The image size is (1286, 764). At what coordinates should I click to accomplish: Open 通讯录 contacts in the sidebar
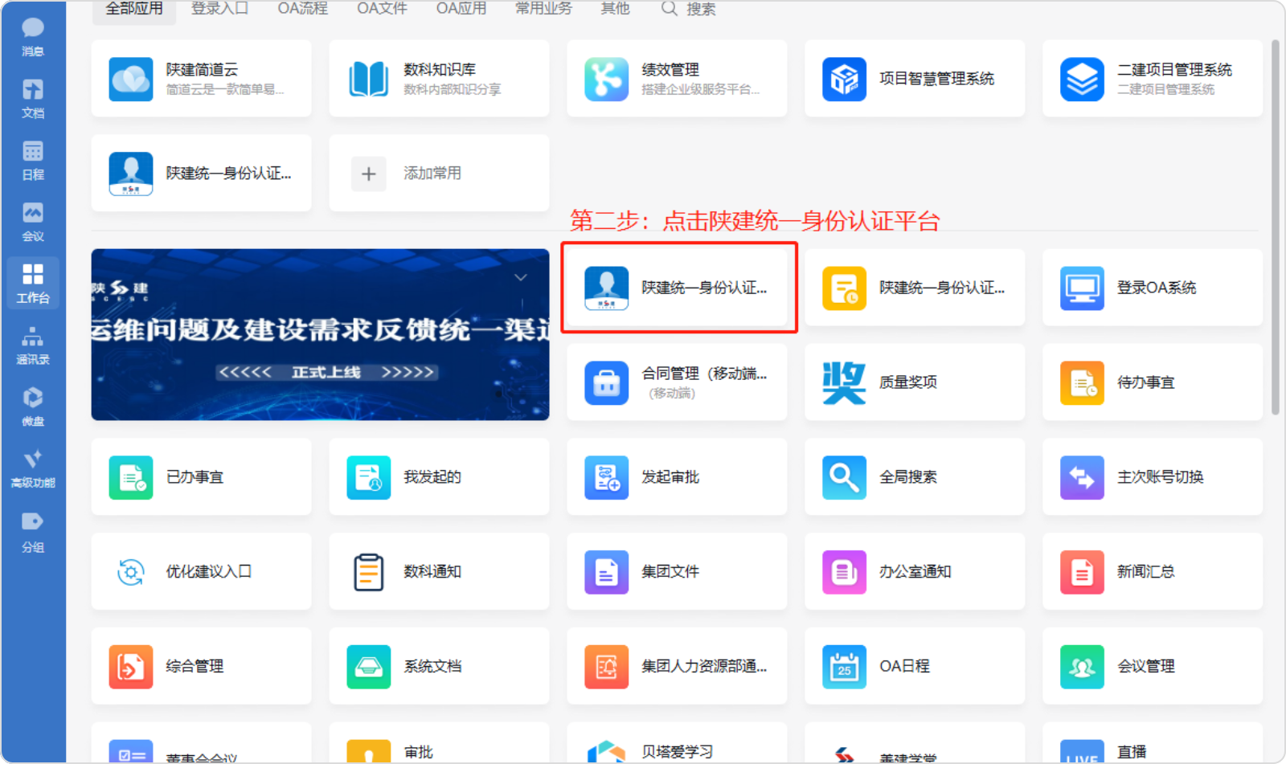tap(33, 345)
